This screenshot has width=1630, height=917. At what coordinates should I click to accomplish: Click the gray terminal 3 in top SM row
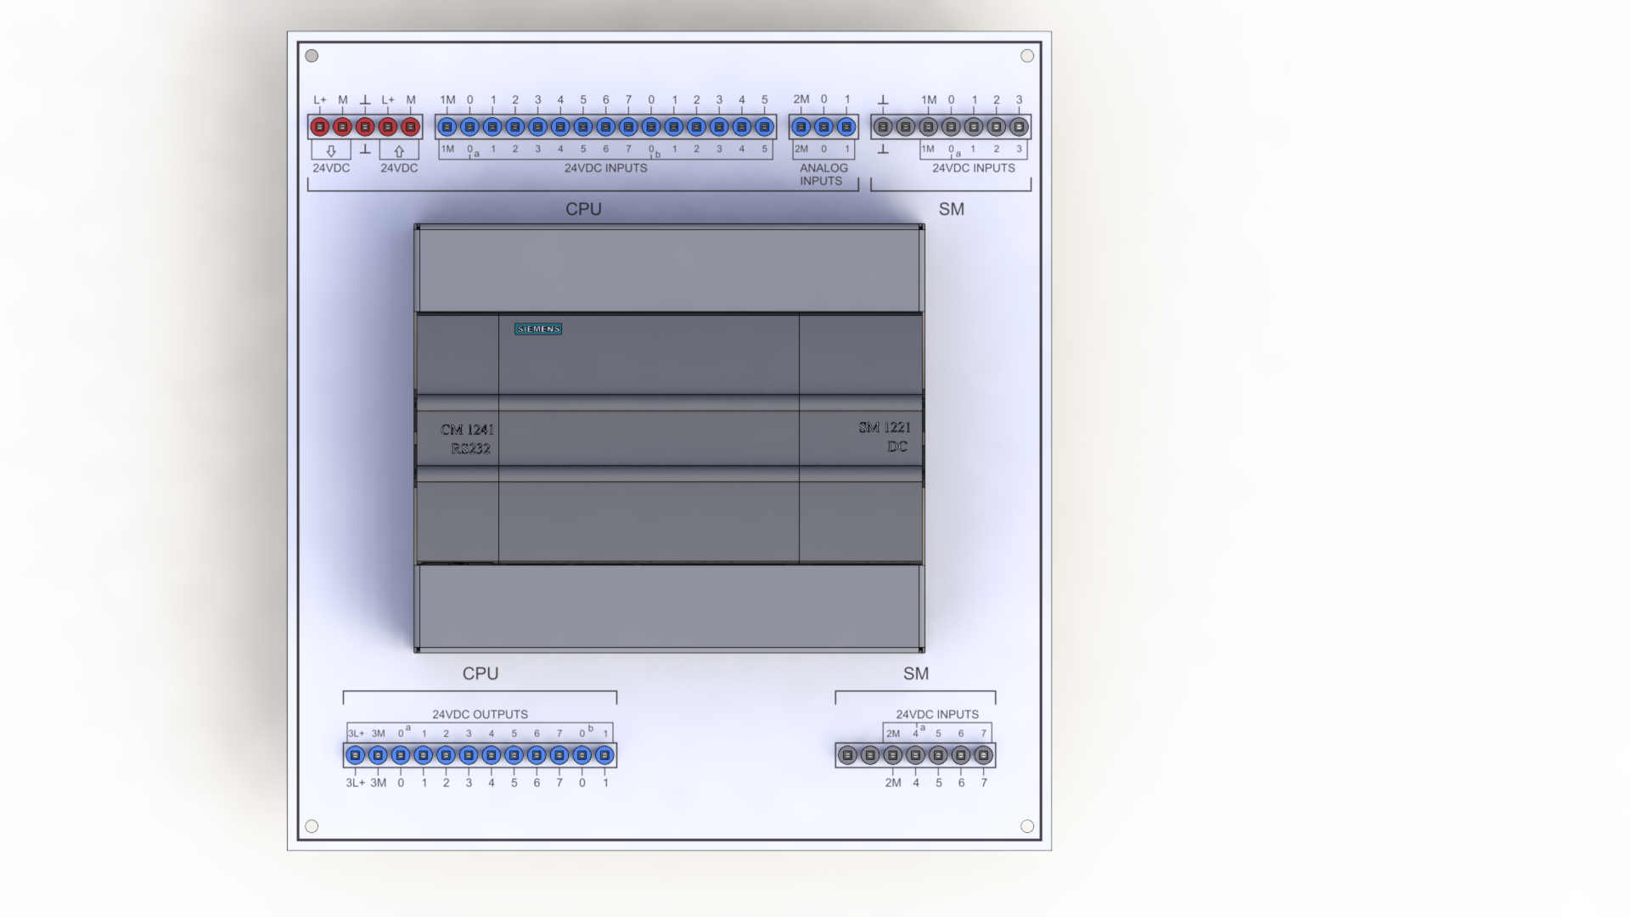(x=1019, y=127)
